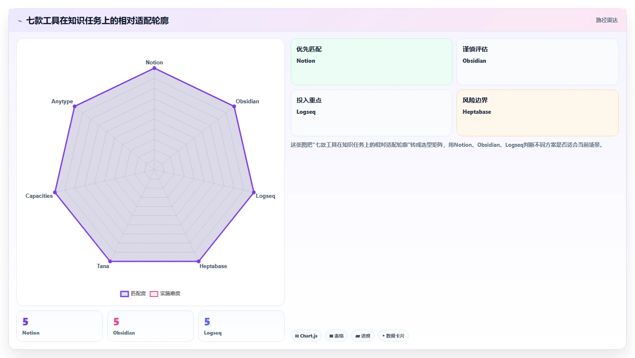This screenshot has width=635, height=358.
Task: Click the Obsidian data point on radar
Action: pyautogui.click(x=234, y=106)
